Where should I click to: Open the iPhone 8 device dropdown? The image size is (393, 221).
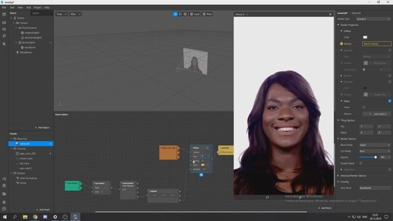[x=242, y=14]
